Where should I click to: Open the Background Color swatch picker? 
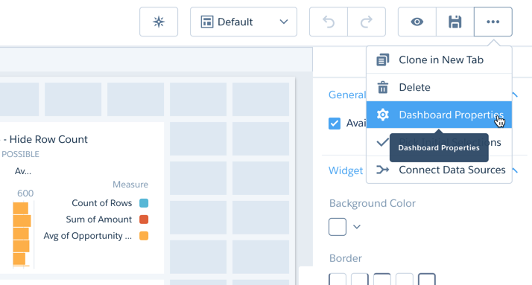[338, 227]
